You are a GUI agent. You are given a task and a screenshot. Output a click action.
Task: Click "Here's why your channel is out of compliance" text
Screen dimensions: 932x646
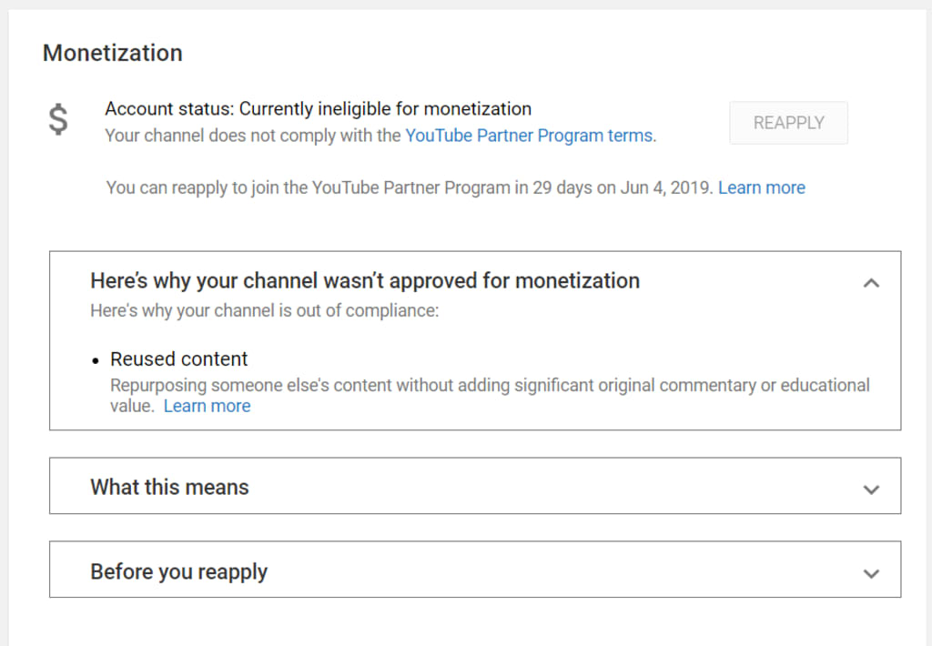[264, 310]
